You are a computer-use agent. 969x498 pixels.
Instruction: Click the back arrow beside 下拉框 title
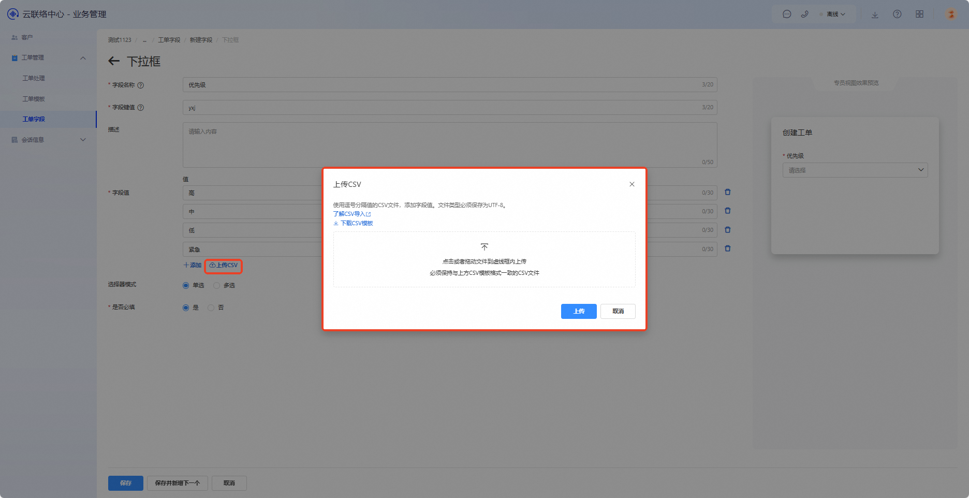tap(114, 62)
